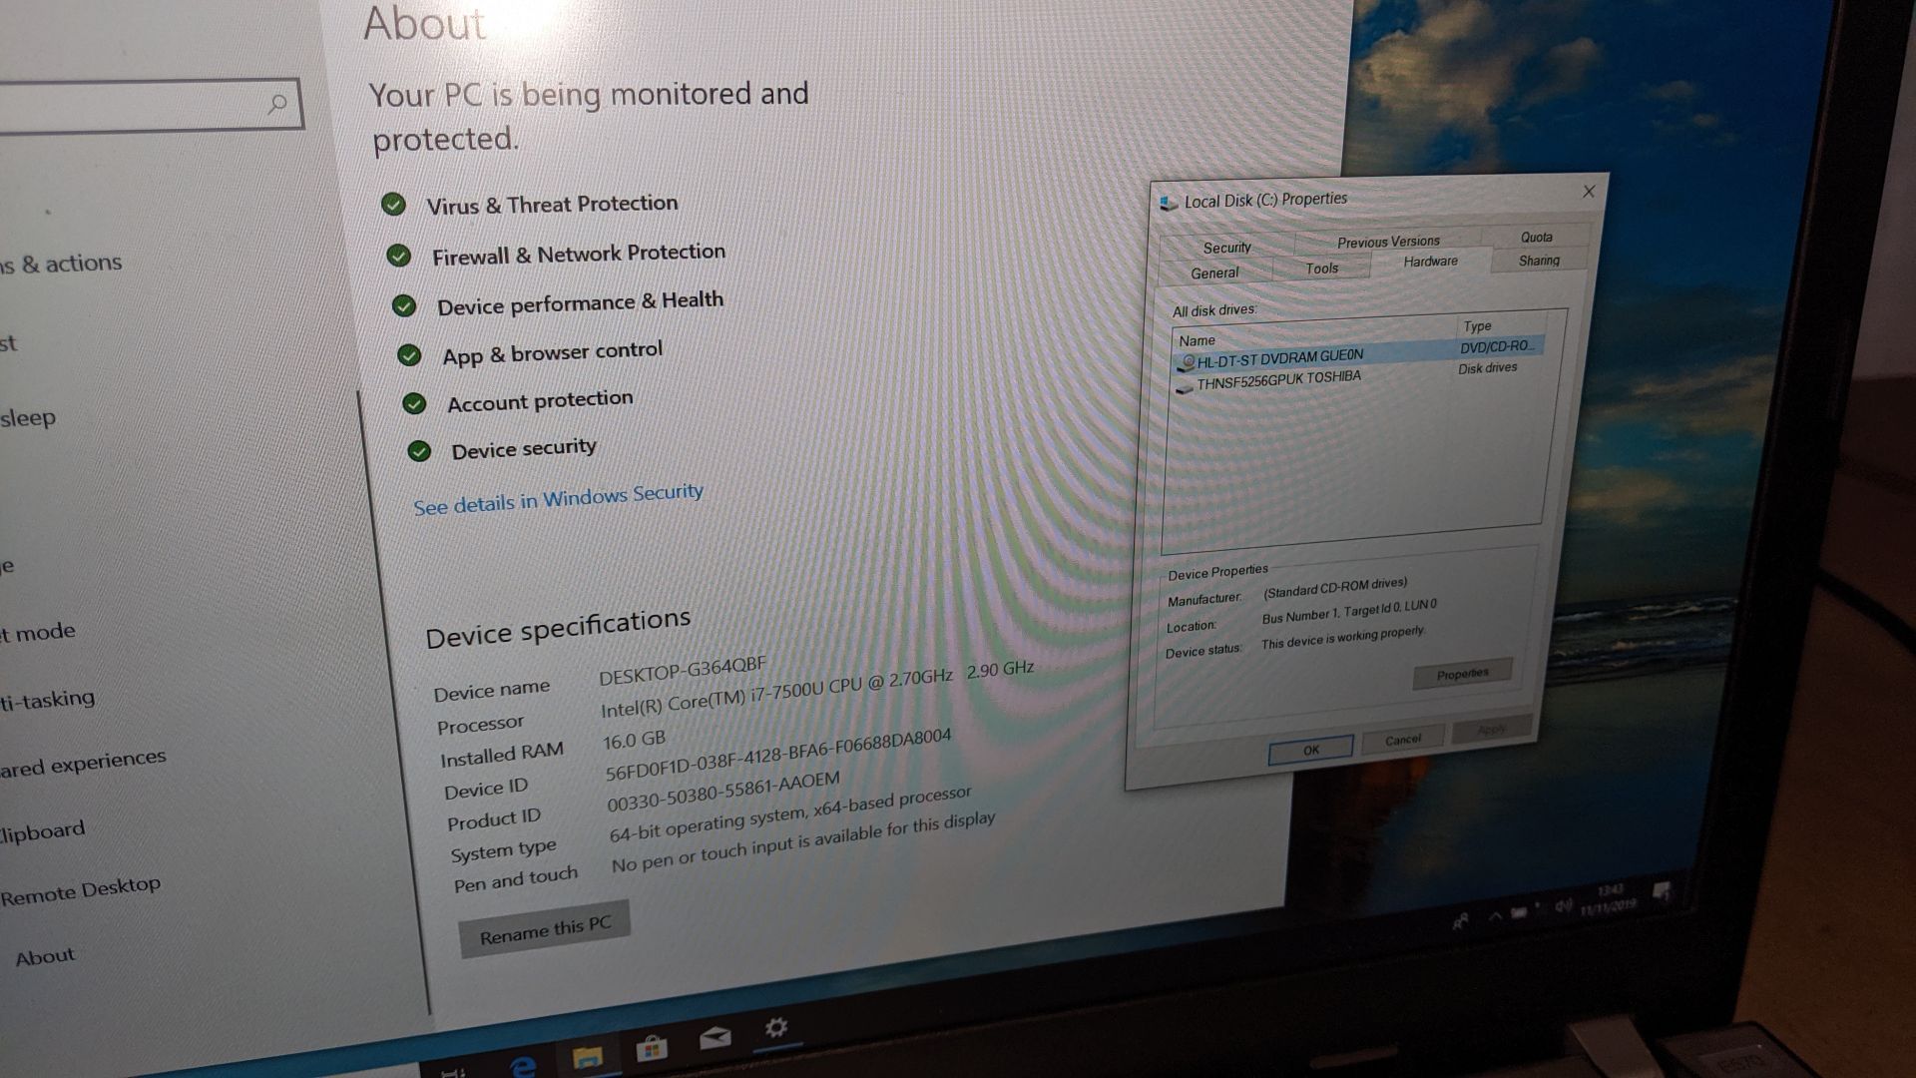Click the Product ID value 00330-50380-55861-AAOEM
The width and height of the screenshot is (1916, 1078).
point(723,790)
